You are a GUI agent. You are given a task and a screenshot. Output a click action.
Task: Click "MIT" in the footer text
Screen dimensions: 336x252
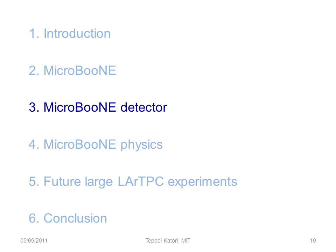186,241
